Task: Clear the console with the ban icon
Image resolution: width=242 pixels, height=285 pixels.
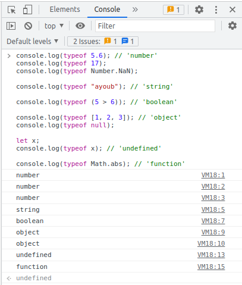Action: pos(28,26)
